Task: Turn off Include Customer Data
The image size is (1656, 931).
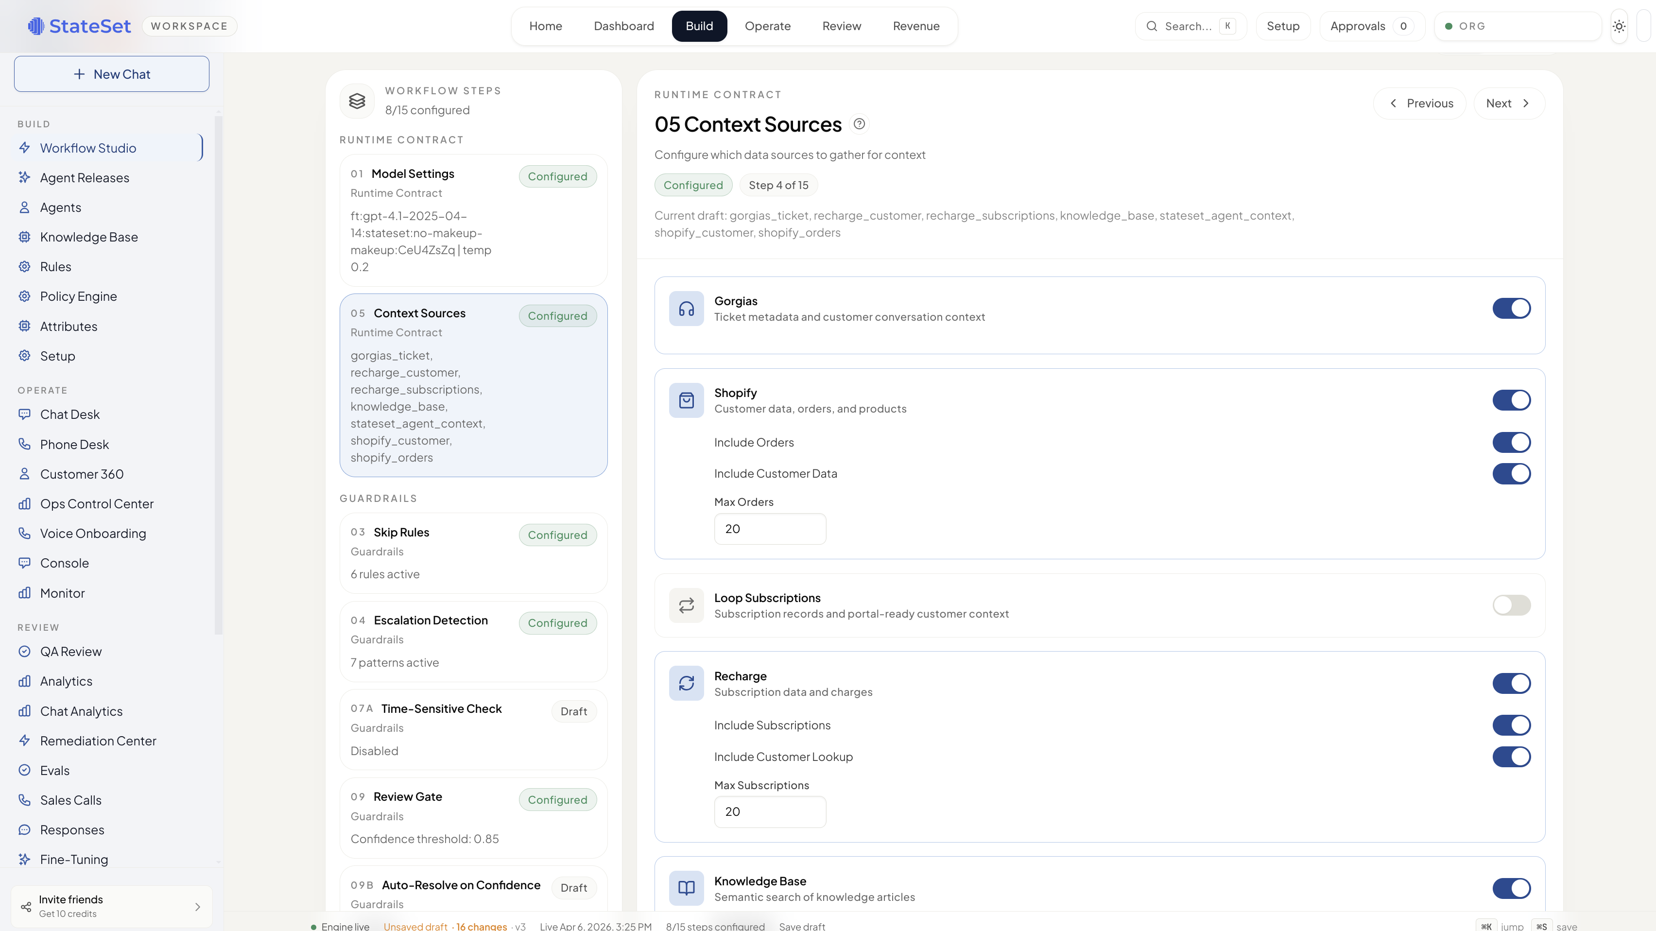Action: coord(1511,473)
